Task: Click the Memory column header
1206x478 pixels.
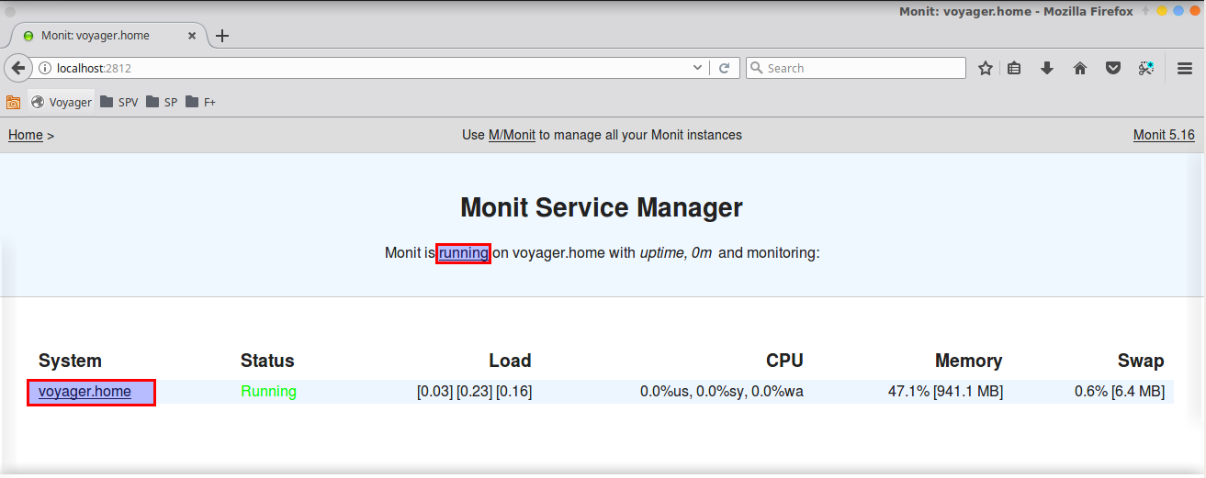Action: (x=968, y=361)
